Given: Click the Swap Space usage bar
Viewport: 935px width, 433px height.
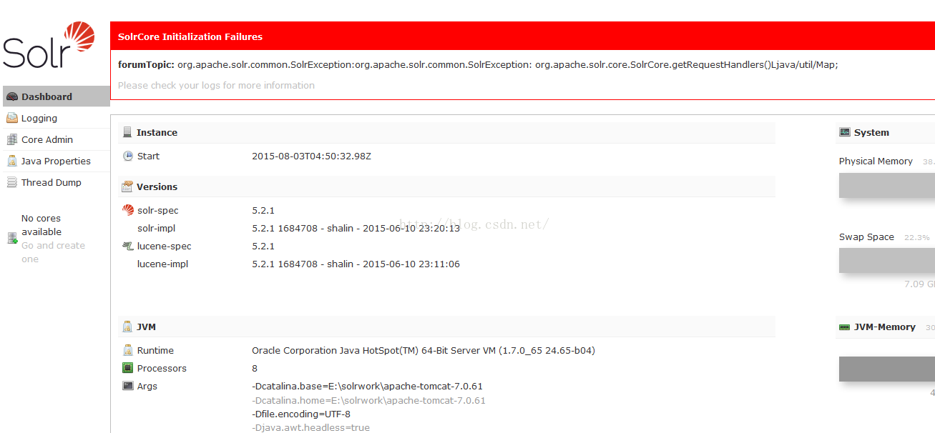Looking at the screenshot, I should (x=887, y=260).
